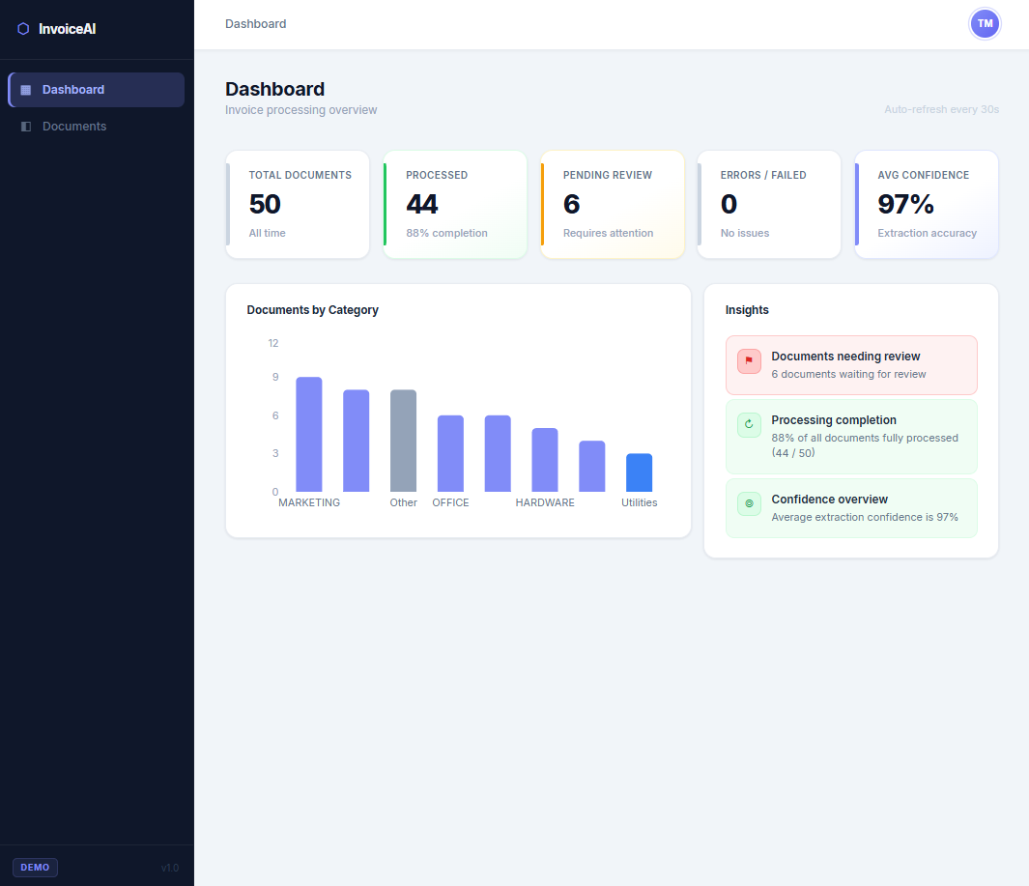Select the Total Documents stat card
Image resolution: width=1029 pixels, height=886 pixels.
[x=298, y=205]
